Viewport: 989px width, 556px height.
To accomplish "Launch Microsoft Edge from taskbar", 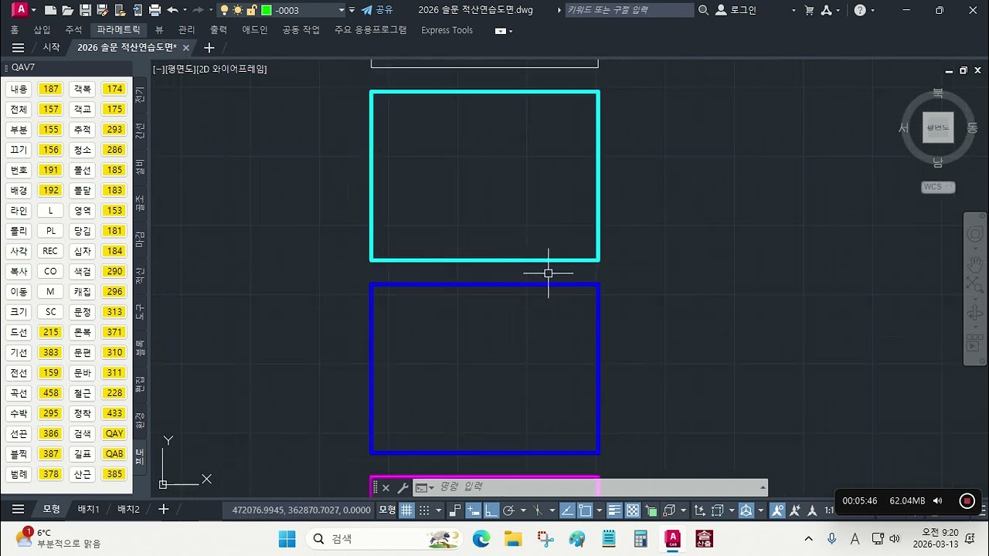I will point(481,538).
